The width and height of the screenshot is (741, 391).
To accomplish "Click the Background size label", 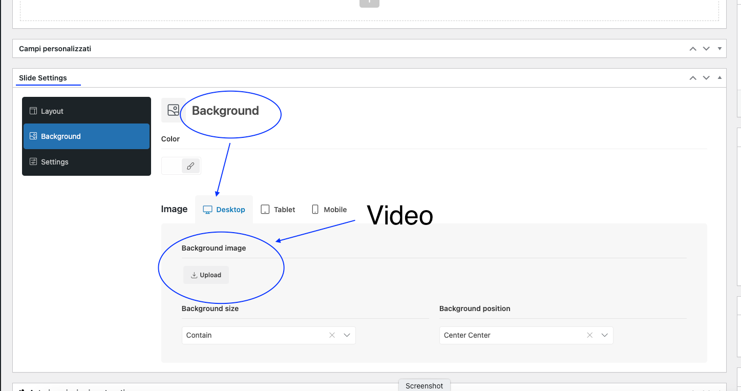I will 210,308.
